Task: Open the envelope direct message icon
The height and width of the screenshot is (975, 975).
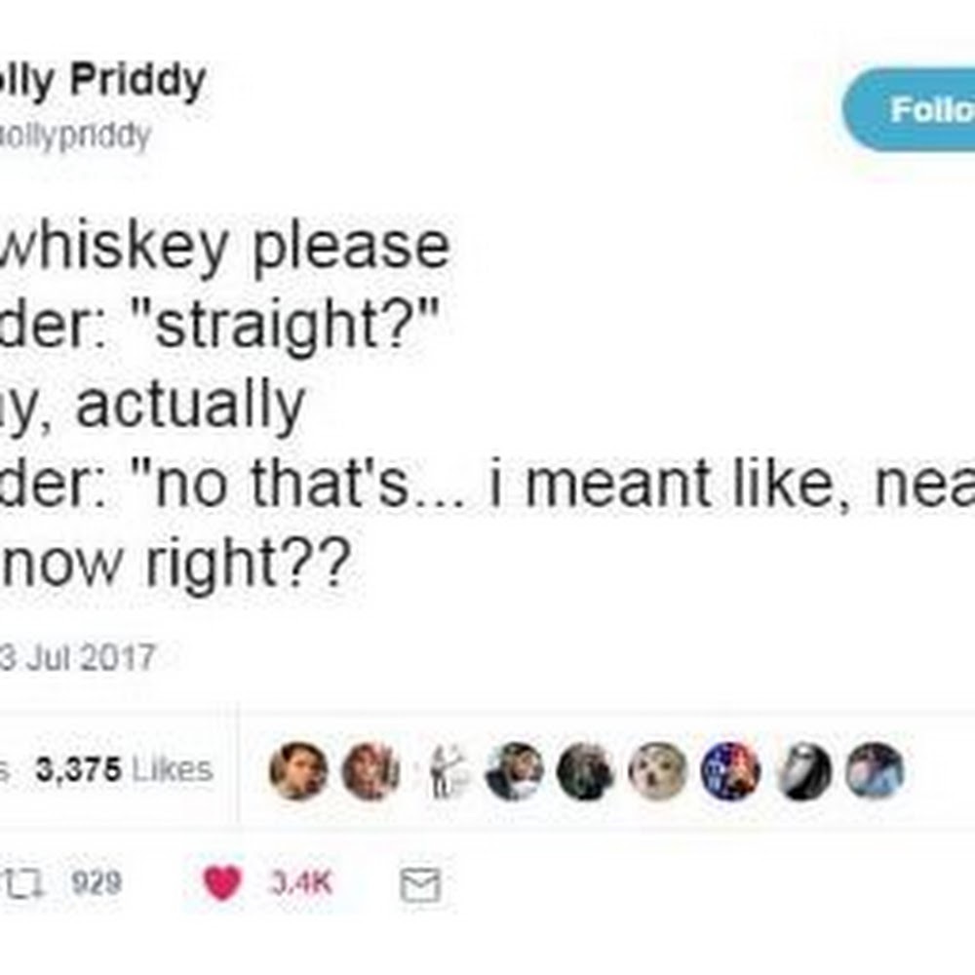Action: (x=420, y=884)
